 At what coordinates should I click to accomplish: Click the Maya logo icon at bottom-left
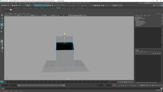click(2, 82)
